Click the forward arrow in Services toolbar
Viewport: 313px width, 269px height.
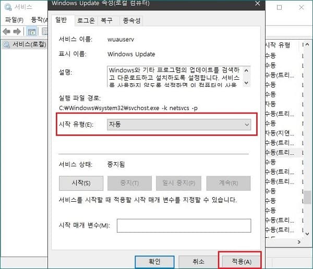click(17, 31)
